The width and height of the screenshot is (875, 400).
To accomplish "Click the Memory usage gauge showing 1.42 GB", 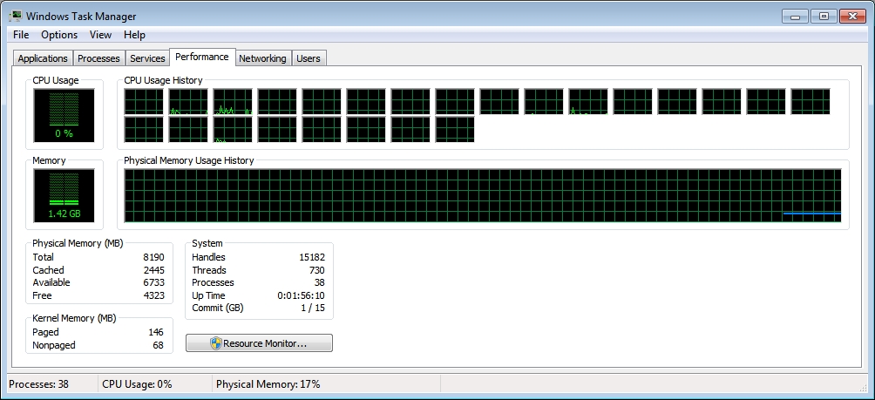I will 64,195.
